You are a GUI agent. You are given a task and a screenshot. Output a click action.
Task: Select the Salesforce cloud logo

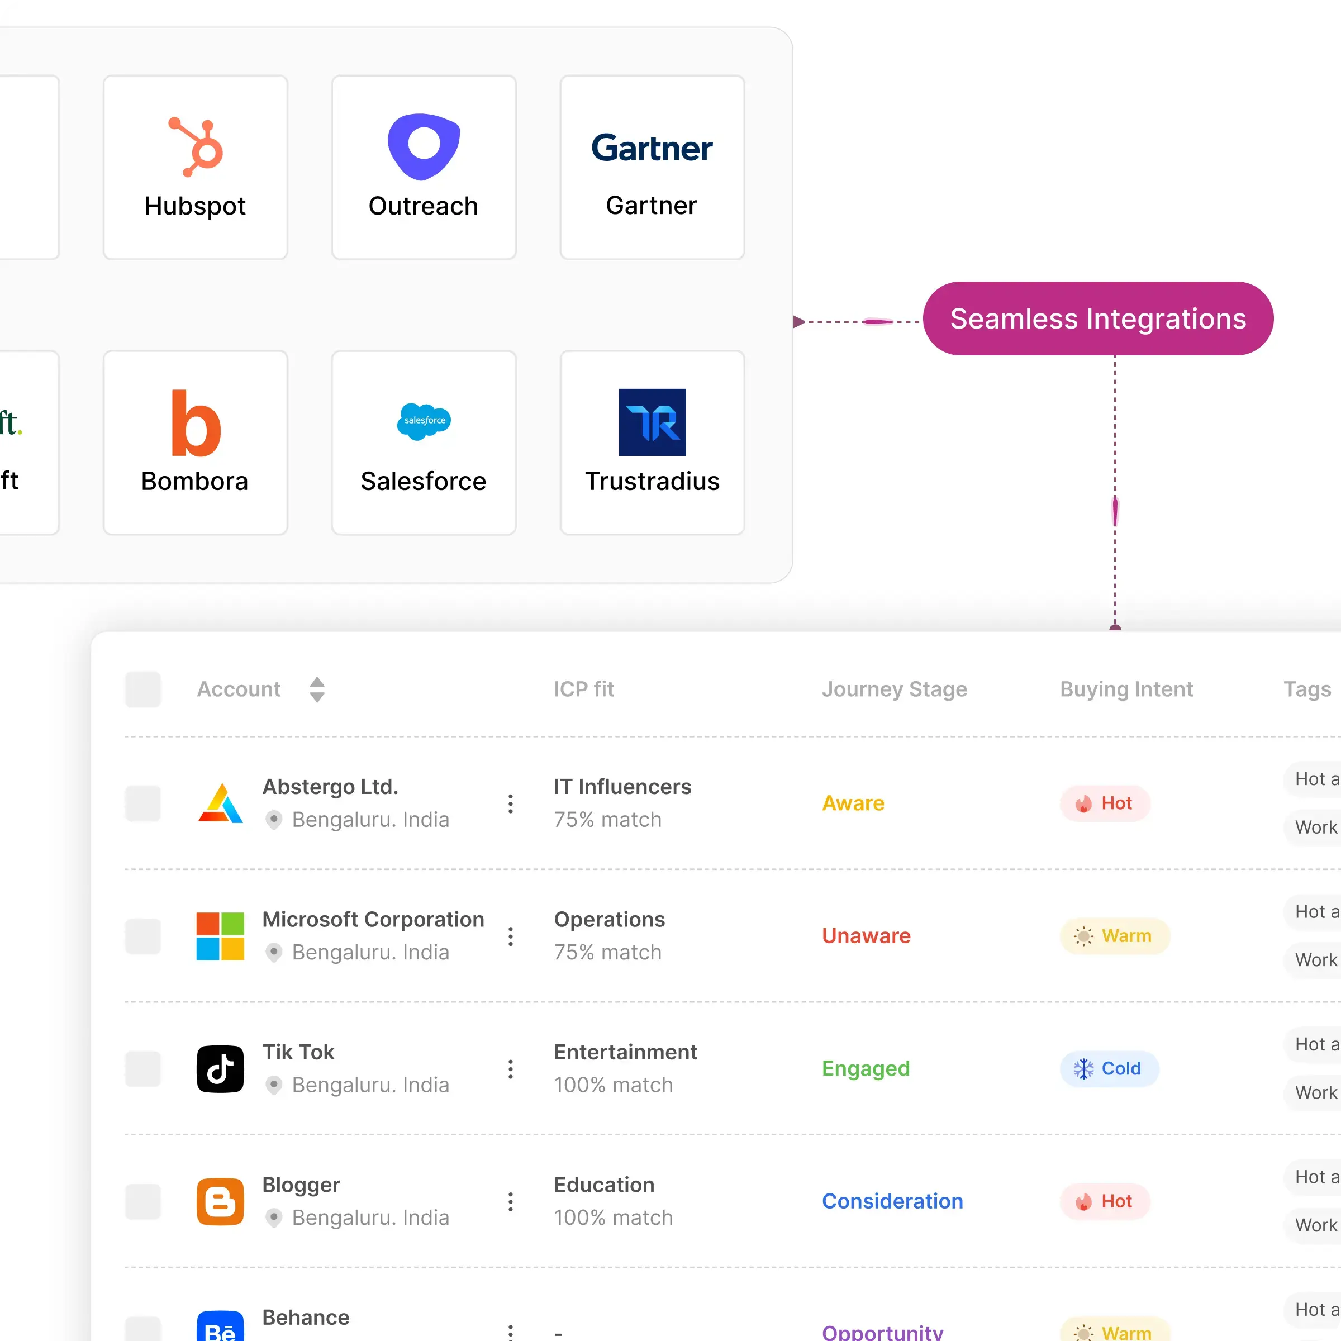pos(424,421)
